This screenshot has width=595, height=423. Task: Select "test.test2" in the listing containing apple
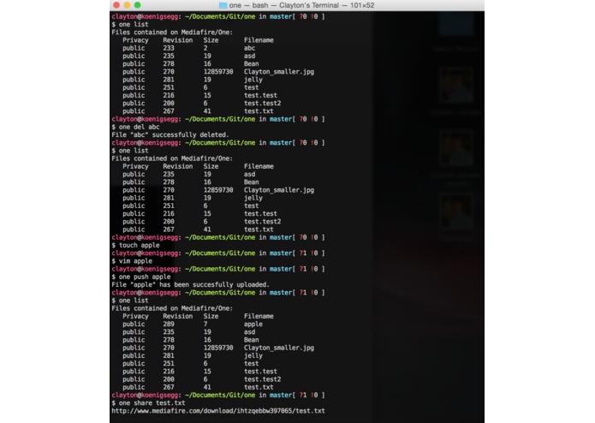[262, 379]
